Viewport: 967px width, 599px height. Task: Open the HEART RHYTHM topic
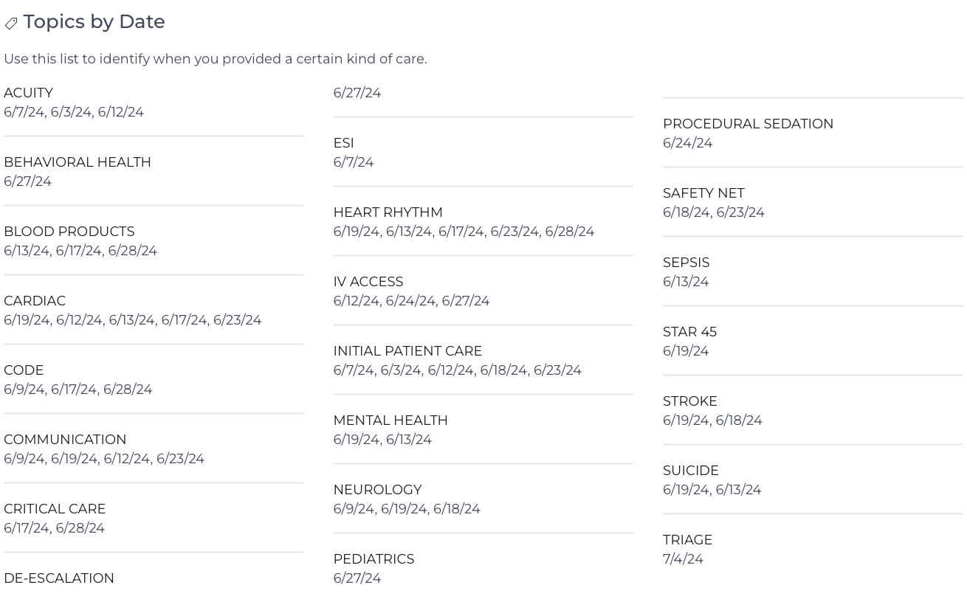point(388,212)
